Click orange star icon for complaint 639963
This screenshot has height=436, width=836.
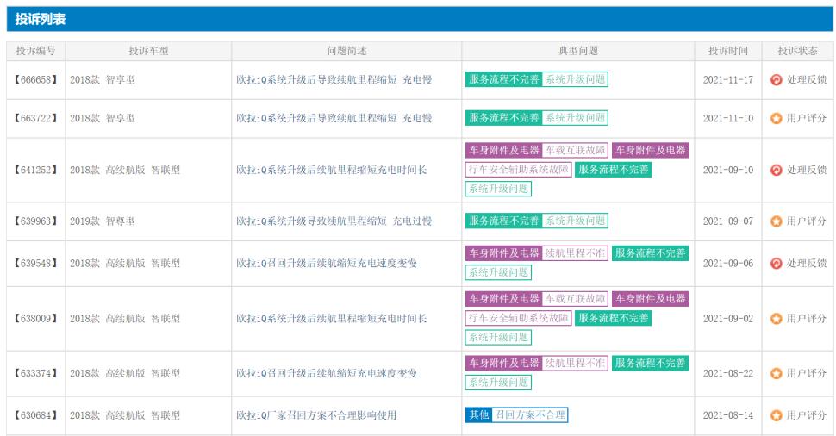click(776, 221)
